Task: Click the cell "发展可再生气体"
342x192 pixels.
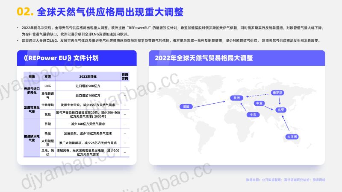Action: tap(32, 110)
